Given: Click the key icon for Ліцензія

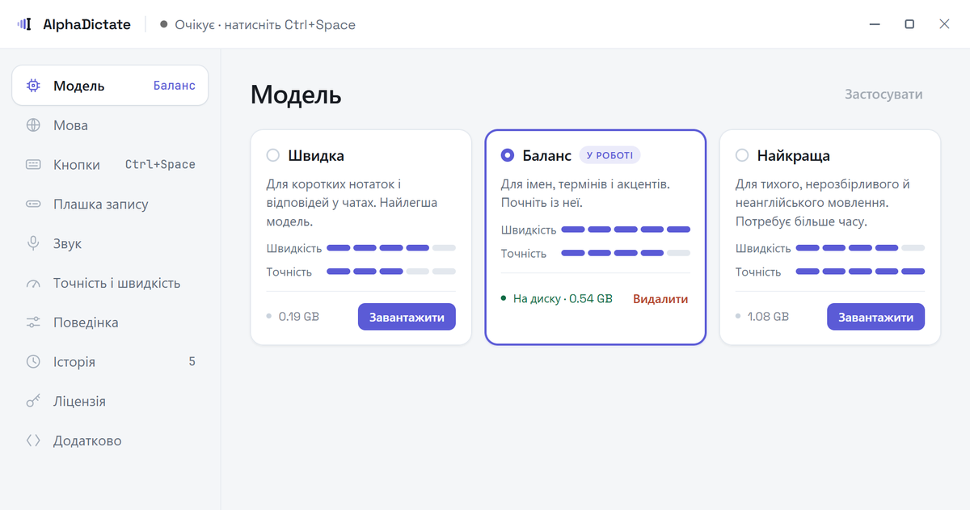Looking at the screenshot, I should click(x=33, y=402).
